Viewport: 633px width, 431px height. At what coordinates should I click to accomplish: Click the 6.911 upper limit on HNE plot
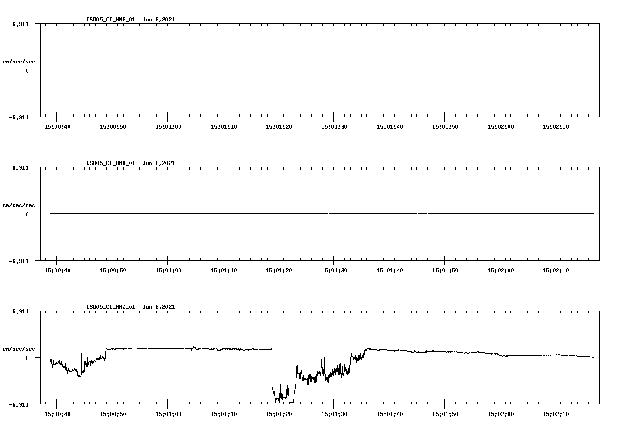20,24
